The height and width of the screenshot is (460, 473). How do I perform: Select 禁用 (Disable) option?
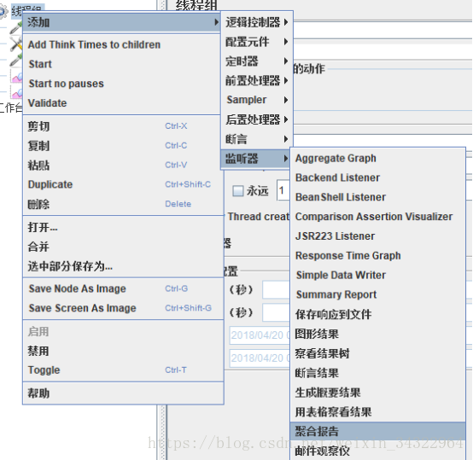pyautogui.click(x=123, y=351)
